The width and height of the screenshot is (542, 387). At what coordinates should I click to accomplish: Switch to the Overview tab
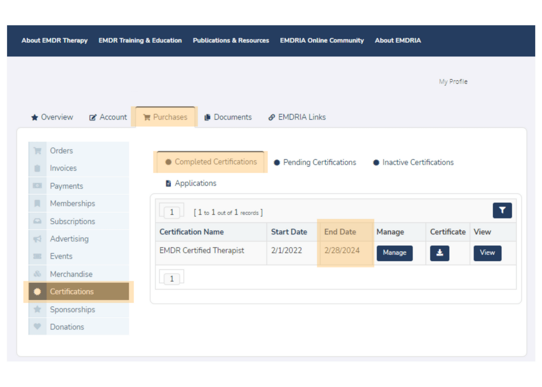pyautogui.click(x=52, y=117)
